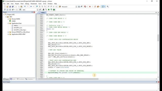Viewport: 162px width, 91px height.
Task: Paste from clipboard toolbar icon
Action: point(21,7)
